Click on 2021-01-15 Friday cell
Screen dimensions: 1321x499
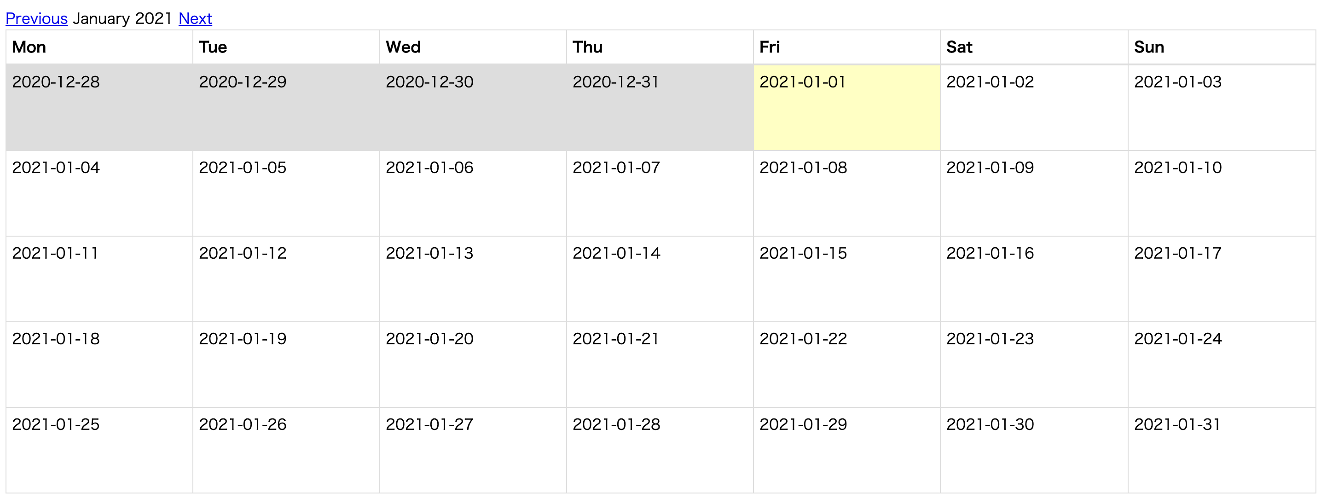coord(846,279)
